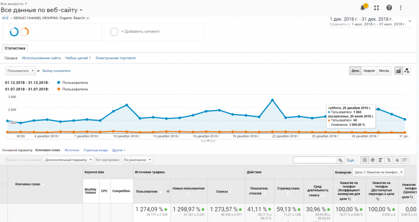Switch to the data table view icon
Image resolution: width=419 pixels, height=222 pixels.
[x=365, y=160]
